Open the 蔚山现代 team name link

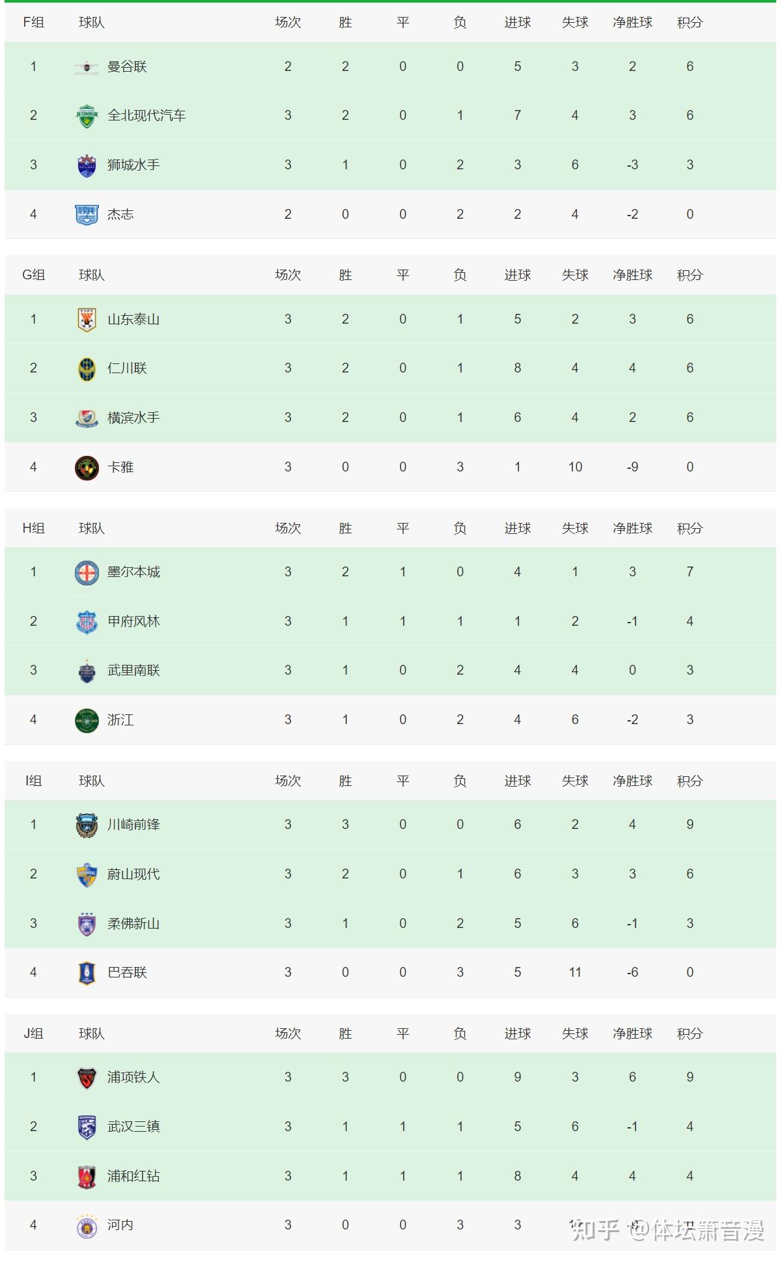(133, 875)
